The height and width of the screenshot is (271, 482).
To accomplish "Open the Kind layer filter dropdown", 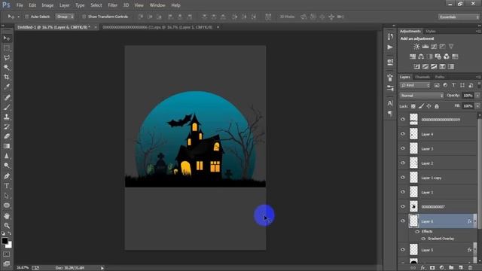I will point(415,85).
